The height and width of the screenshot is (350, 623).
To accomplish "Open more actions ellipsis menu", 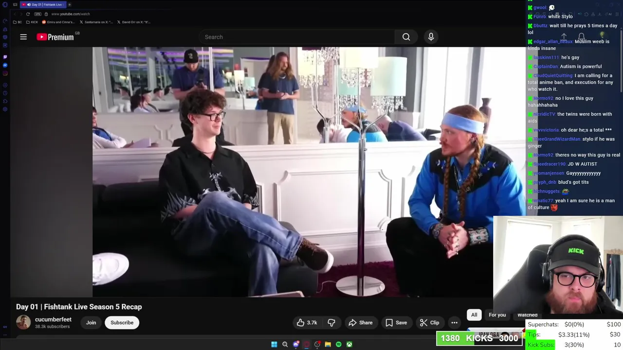I will tap(454, 323).
